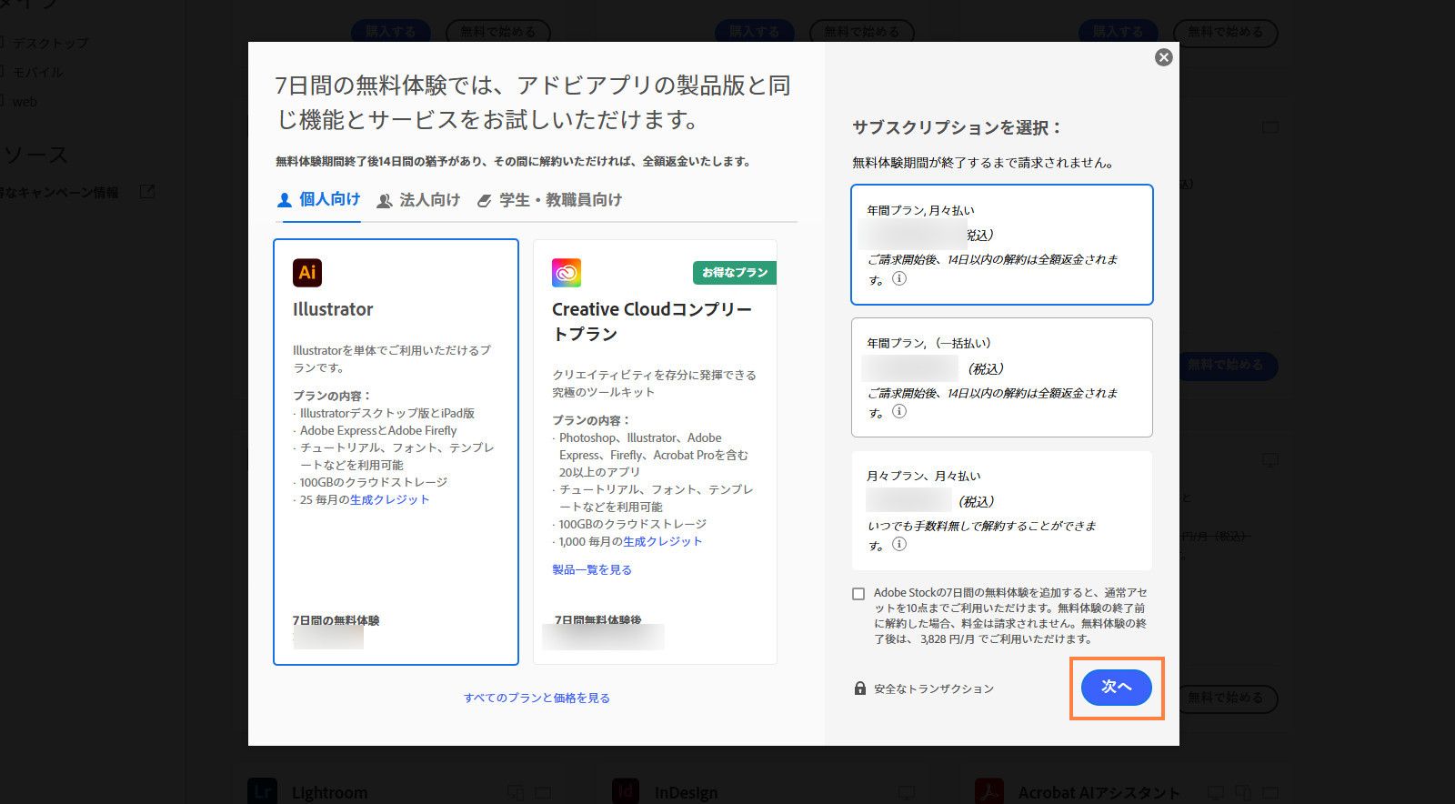Click the お得なプラン badge
Screen dimensions: 1455x804
pos(735,273)
